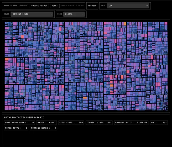Click the orange cell on treemap's far left edge
This screenshot has width=172, height=147.
coord(7,59)
